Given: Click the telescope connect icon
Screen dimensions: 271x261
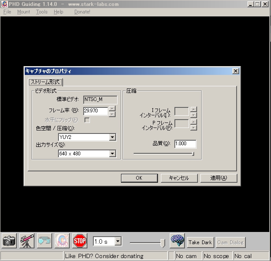Looking at the screenshot, I should click(x=27, y=241).
